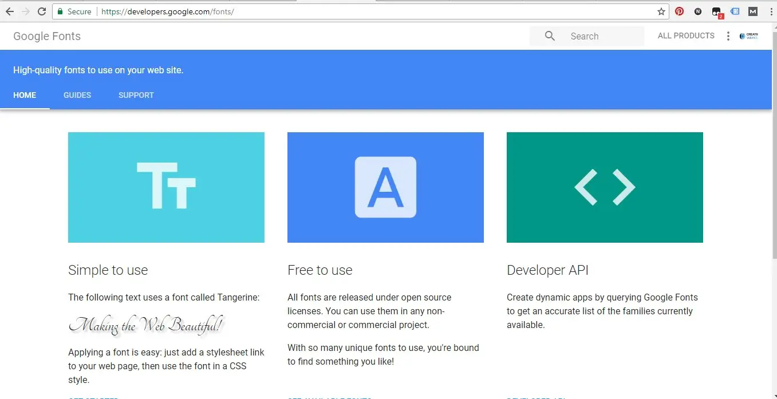Click the Secure label in the address bar

coord(80,11)
